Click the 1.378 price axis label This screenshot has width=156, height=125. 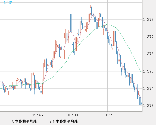(148, 19)
